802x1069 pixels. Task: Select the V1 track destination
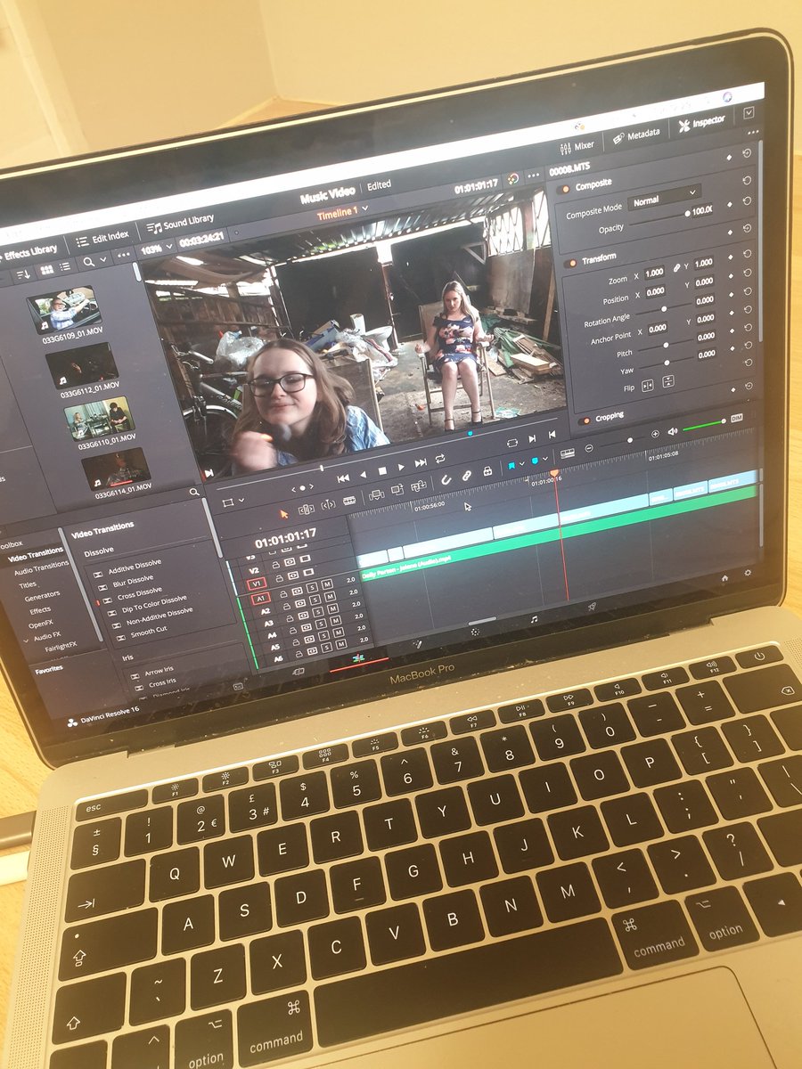tap(257, 584)
